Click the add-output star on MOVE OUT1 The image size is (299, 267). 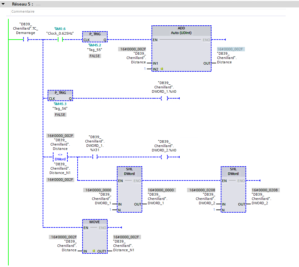pos(94,251)
